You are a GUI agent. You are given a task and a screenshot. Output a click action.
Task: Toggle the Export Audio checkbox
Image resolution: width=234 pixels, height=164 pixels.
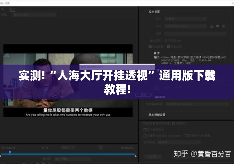tap(168, 47)
